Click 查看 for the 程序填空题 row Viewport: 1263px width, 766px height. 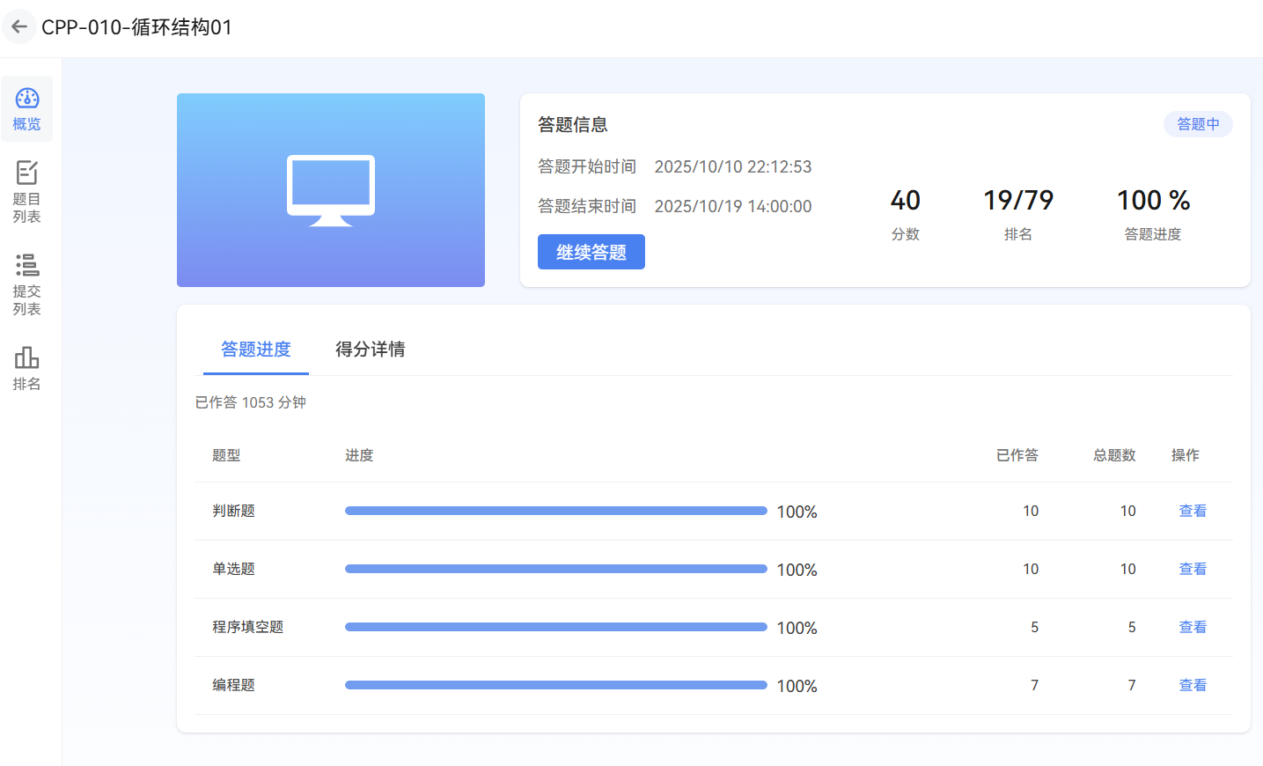click(x=1193, y=627)
